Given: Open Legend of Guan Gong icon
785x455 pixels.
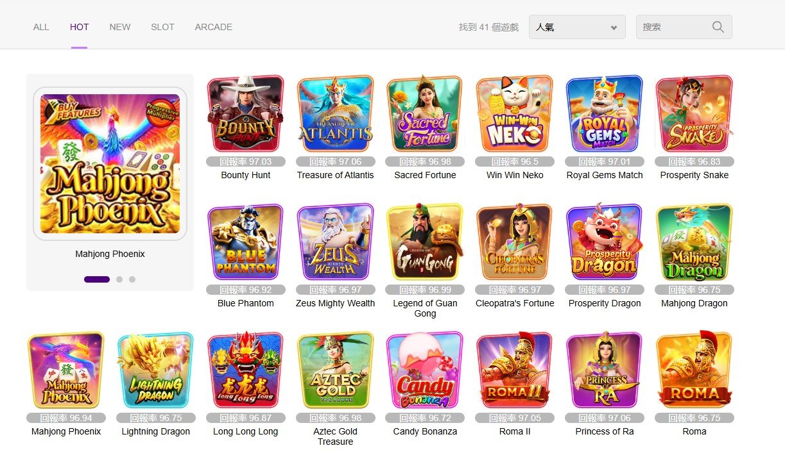Looking at the screenshot, I should 425,242.
